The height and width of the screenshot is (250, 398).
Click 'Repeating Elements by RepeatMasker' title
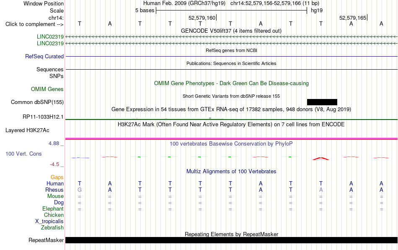tap(231, 234)
